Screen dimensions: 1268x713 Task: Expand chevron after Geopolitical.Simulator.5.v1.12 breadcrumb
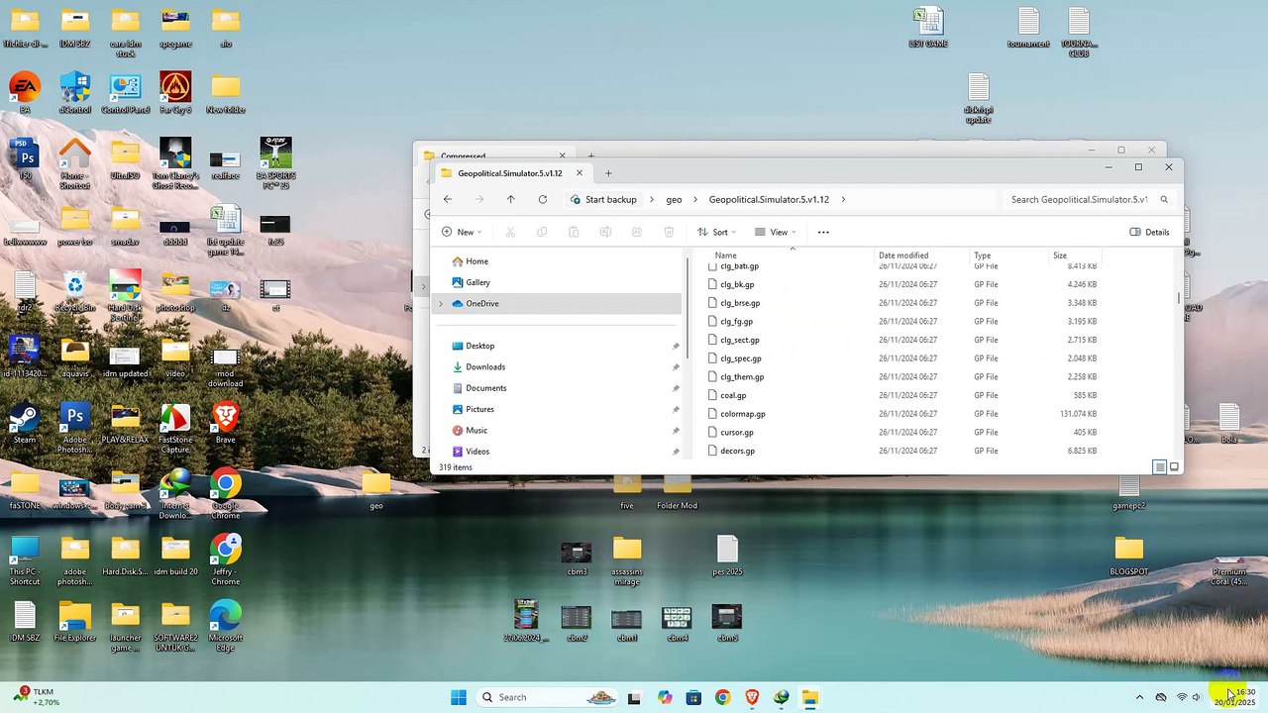tap(843, 199)
